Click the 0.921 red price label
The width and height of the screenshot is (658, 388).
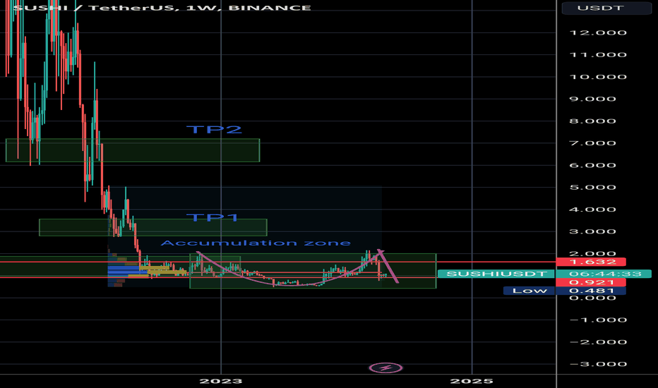coord(591,282)
